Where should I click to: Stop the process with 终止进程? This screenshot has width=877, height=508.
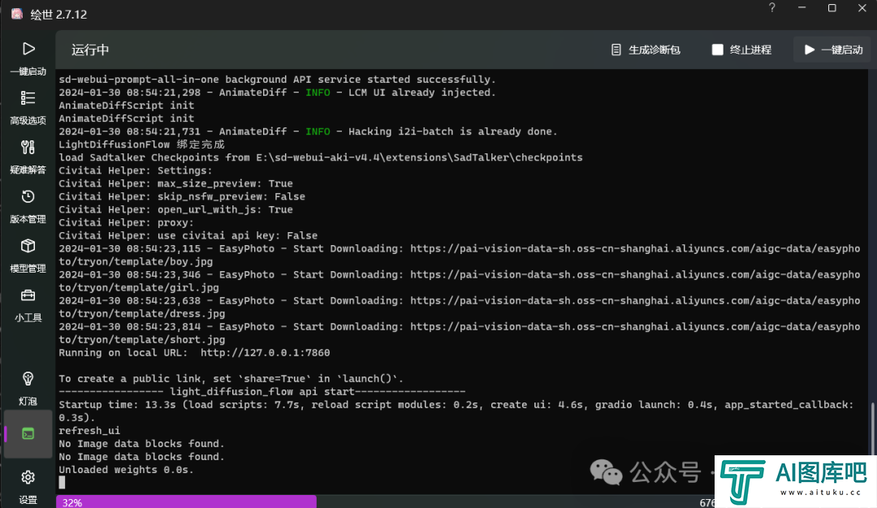(x=741, y=50)
